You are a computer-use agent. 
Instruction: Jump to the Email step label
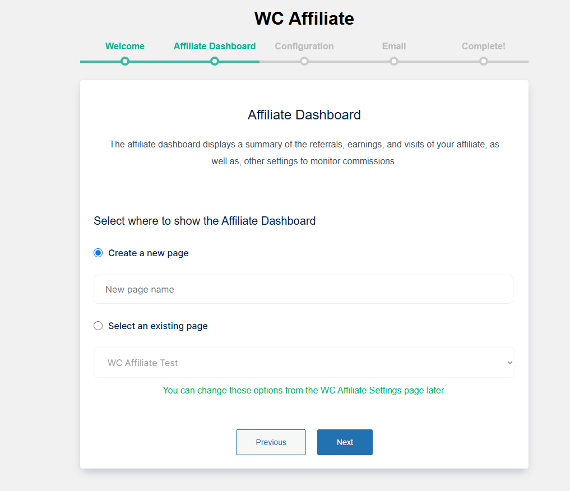click(x=393, y=46)
